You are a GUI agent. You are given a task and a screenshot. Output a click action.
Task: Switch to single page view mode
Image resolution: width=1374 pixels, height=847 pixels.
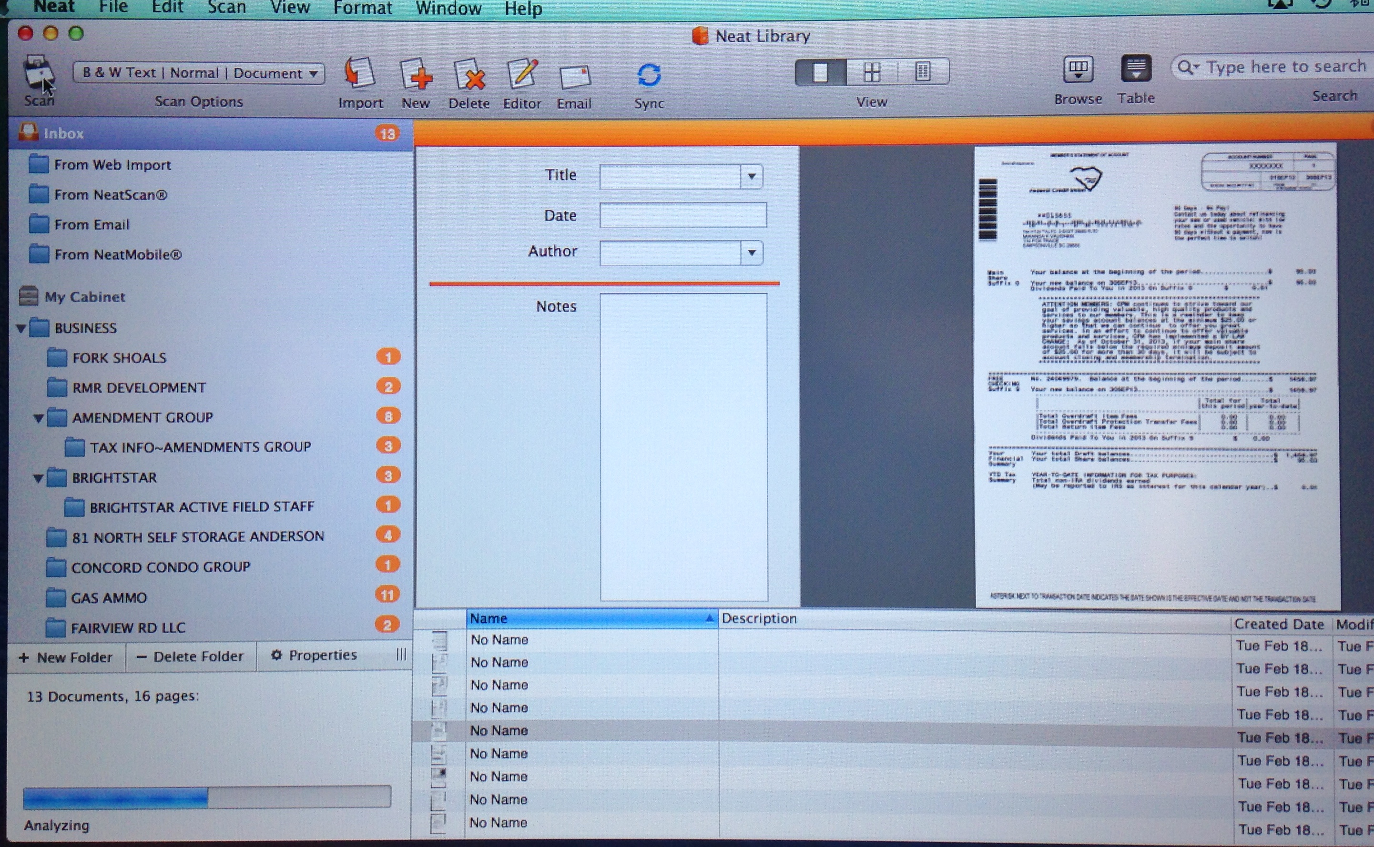tap(820, 72)
